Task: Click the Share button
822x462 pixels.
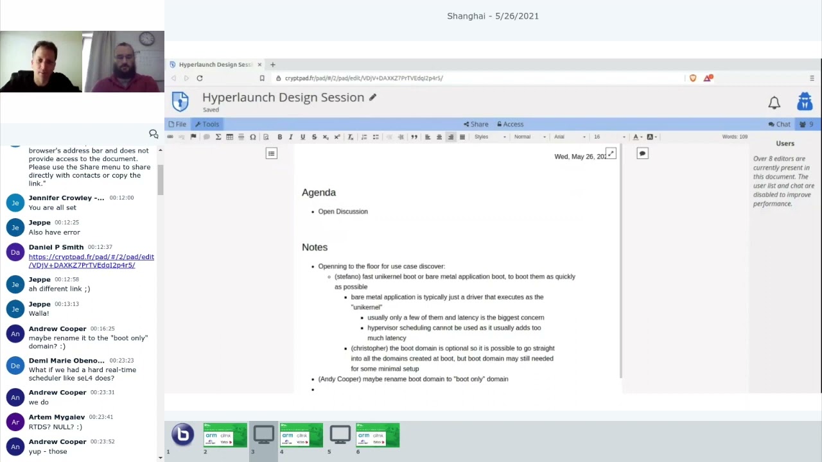Action: 476,124
